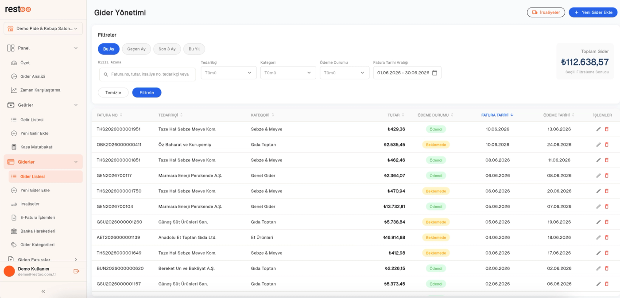Screen dimensions: 620x298
Task: Sort table by Tutar column header
Action: pos(396,115)
